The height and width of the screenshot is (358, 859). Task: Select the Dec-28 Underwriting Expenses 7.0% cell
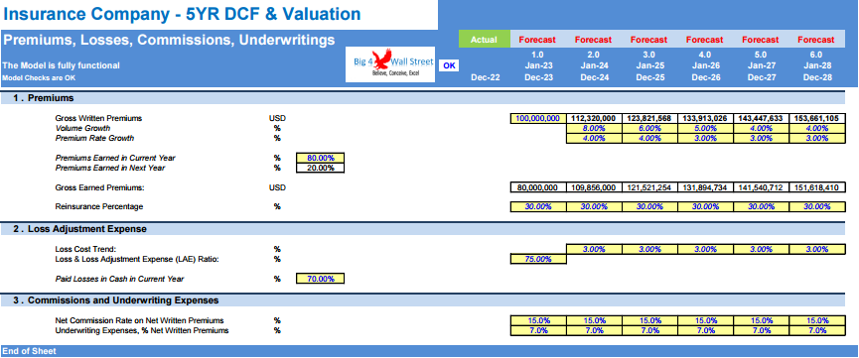pos(817,330)
